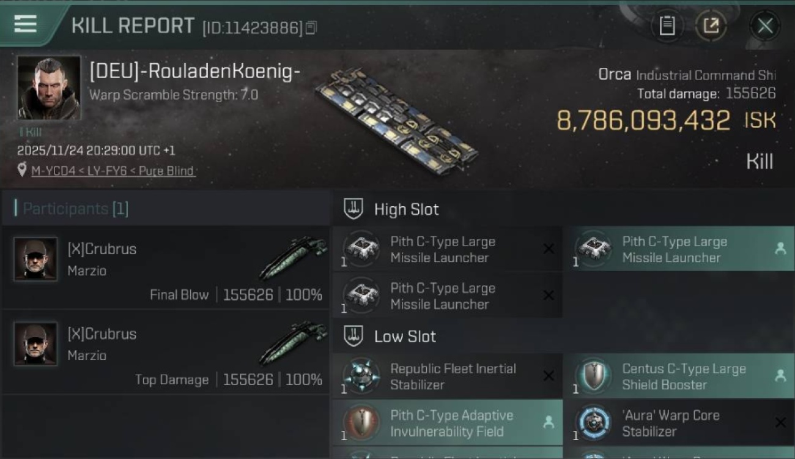
Task: Select the Final Blow Marzio ship icon
Action: click(294, 259)
